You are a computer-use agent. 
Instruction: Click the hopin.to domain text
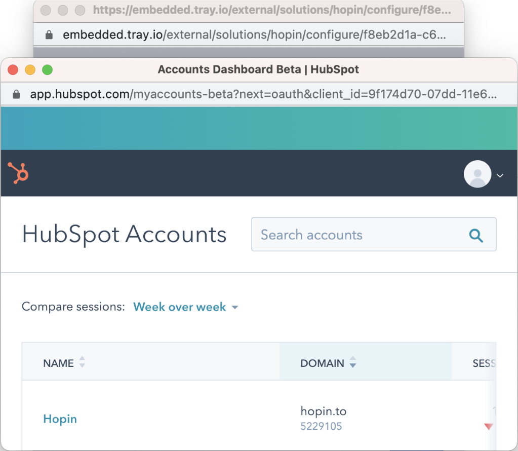[324, 411]
